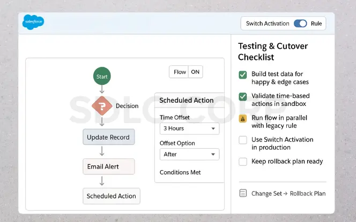Select the Update Record flow node
Viewport: 356px width, 222px height.
click(108, 137)
